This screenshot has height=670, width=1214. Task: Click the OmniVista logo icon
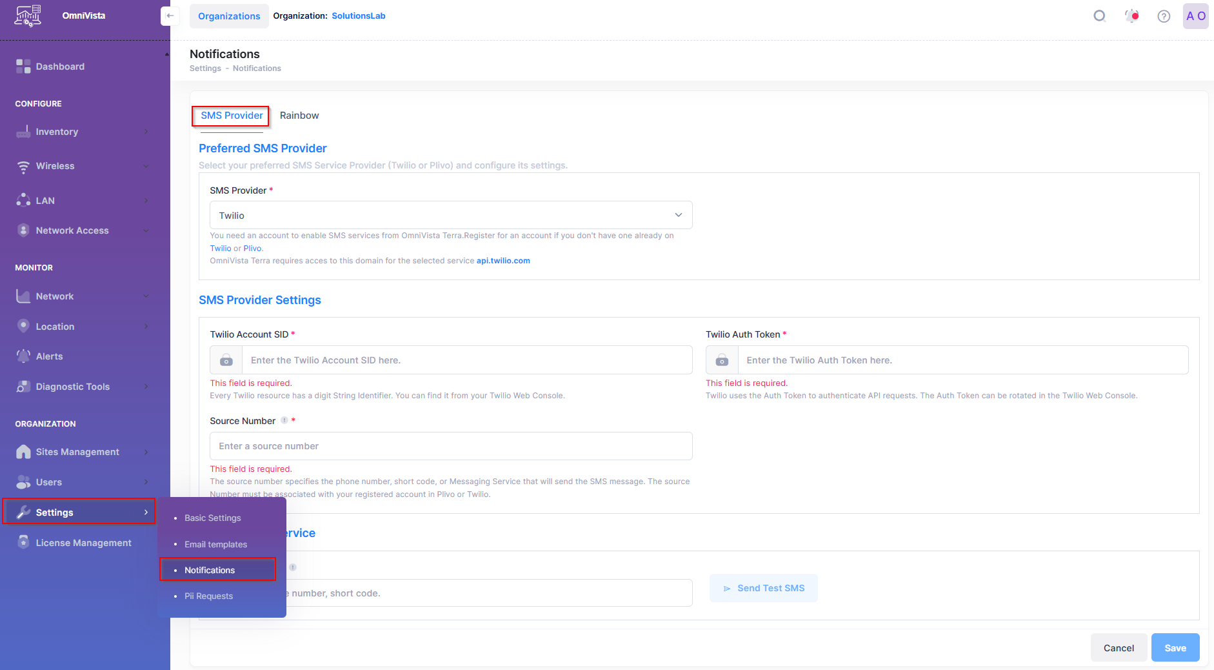pos(28,15)
